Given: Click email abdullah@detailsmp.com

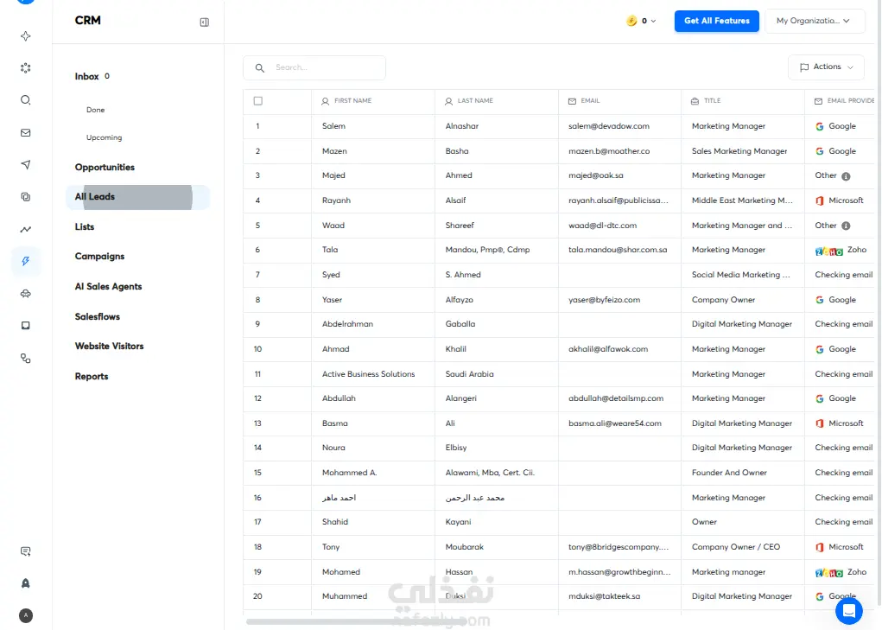Looking at the screenshot, I should (616, 398).
